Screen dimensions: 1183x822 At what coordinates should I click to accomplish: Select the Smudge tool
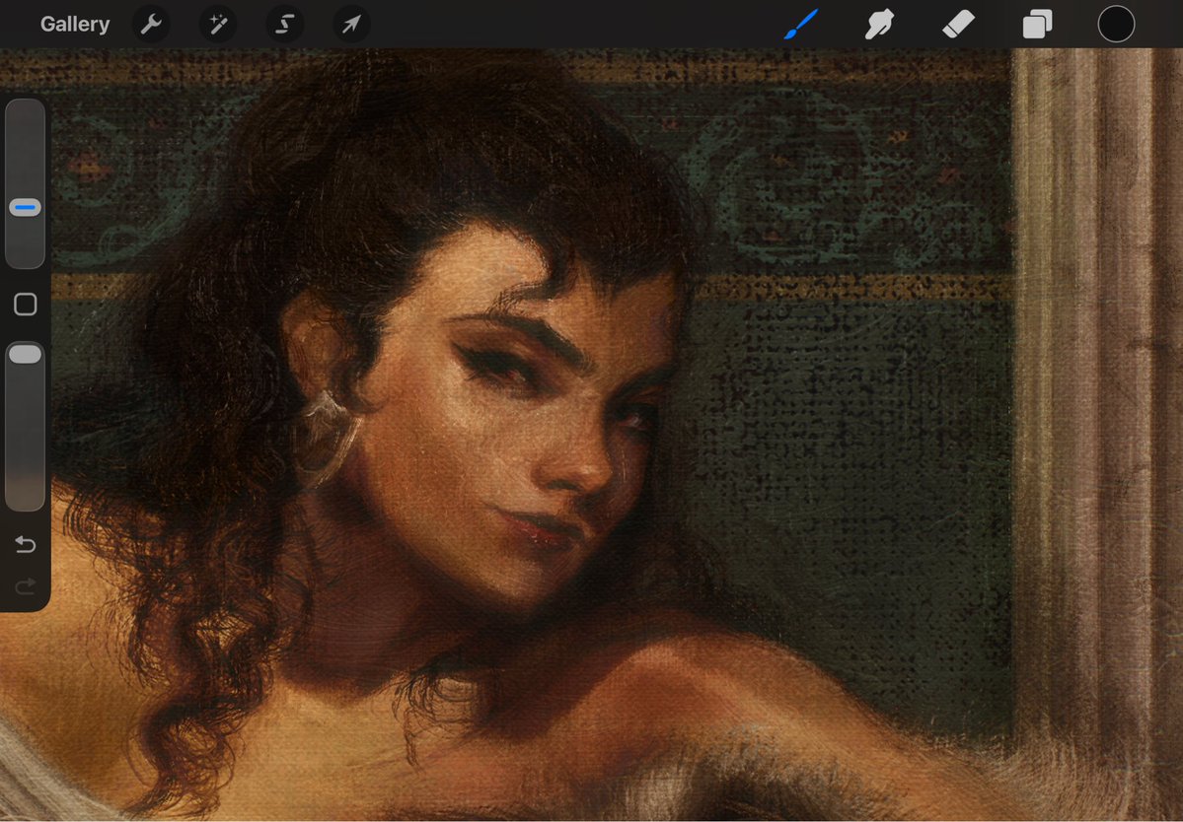pos(880,24)
